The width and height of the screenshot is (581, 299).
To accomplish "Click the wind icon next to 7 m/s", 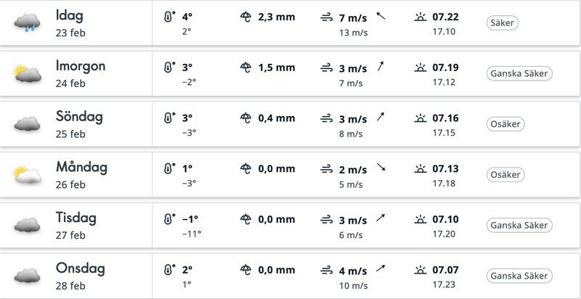I will point(326,17).
